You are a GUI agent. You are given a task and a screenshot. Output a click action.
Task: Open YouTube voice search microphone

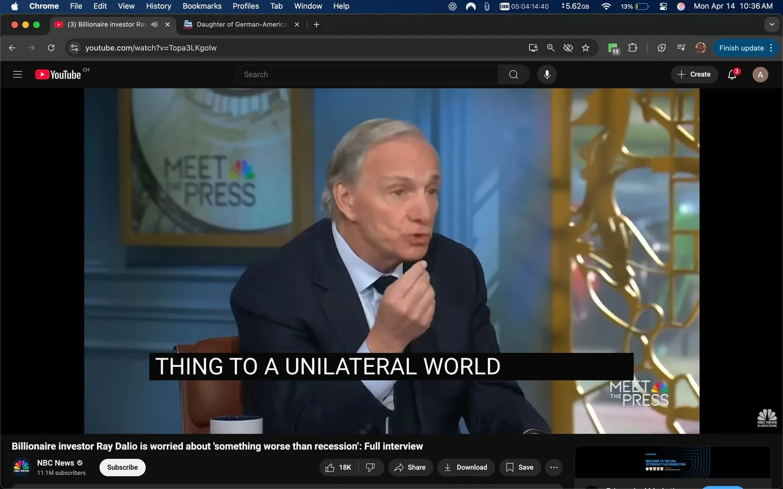coord(546,74)
